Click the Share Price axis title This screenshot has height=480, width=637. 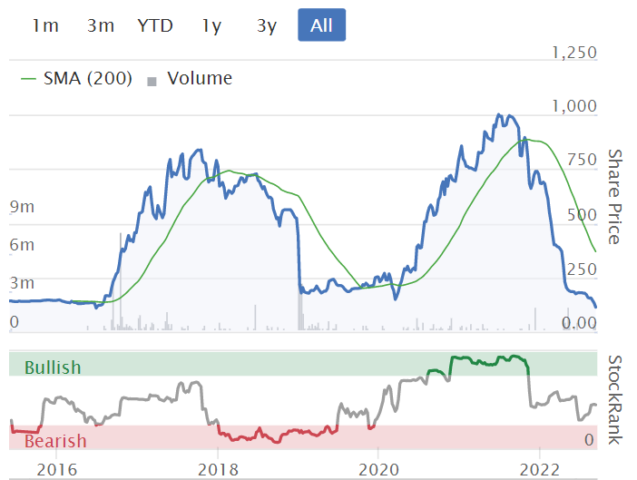[615, 197]
